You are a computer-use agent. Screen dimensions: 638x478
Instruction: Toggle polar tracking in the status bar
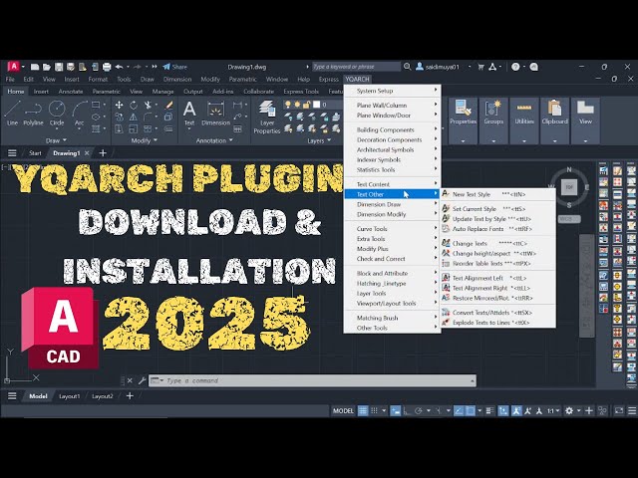(419, 411)
